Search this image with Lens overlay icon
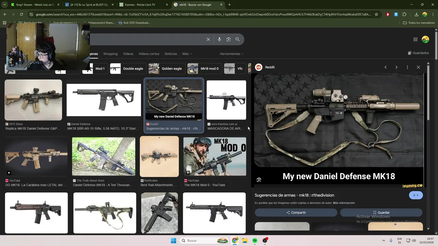Viewport: 438px width, 246px height. tap(259, 180)
